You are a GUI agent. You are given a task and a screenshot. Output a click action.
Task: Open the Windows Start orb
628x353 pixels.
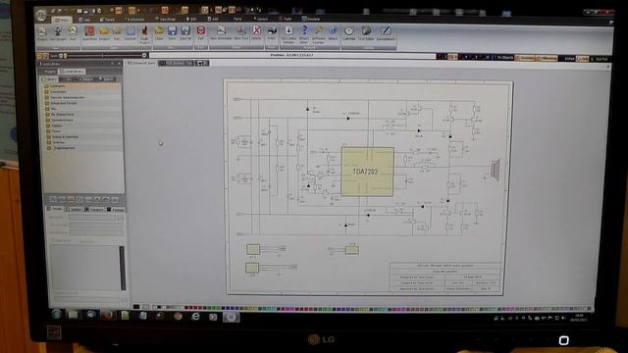(57, 314)
